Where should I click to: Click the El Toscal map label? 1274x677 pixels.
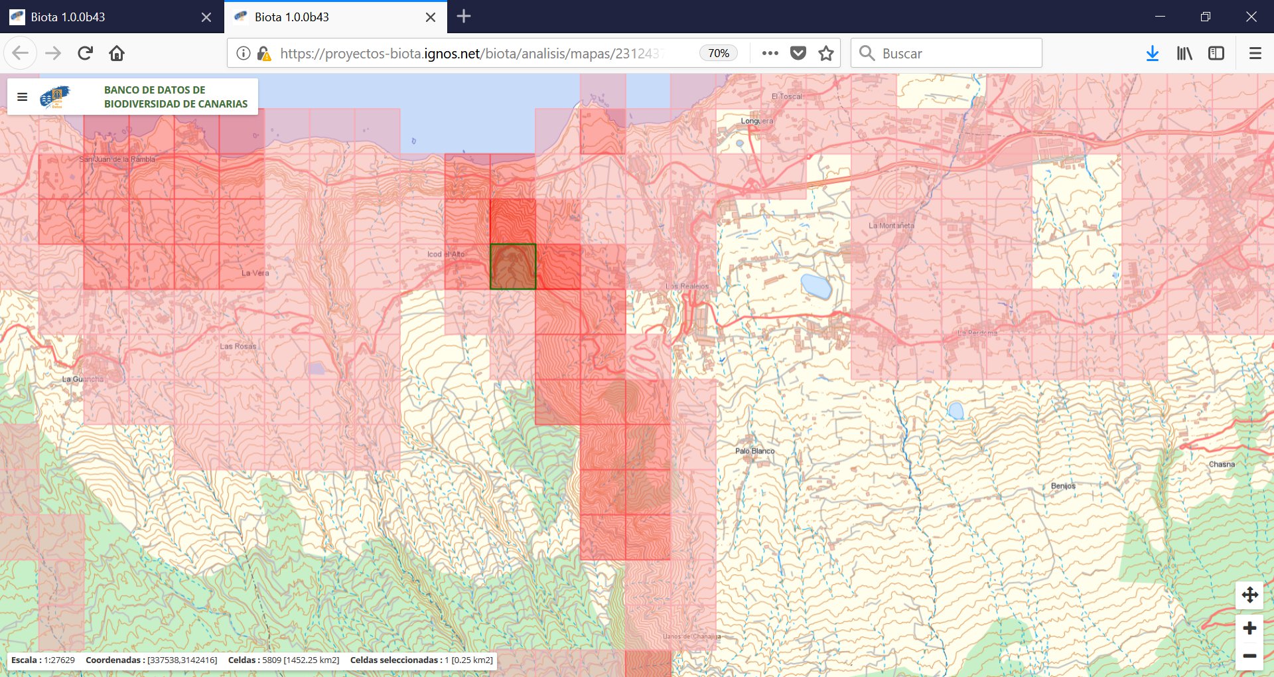786,96
